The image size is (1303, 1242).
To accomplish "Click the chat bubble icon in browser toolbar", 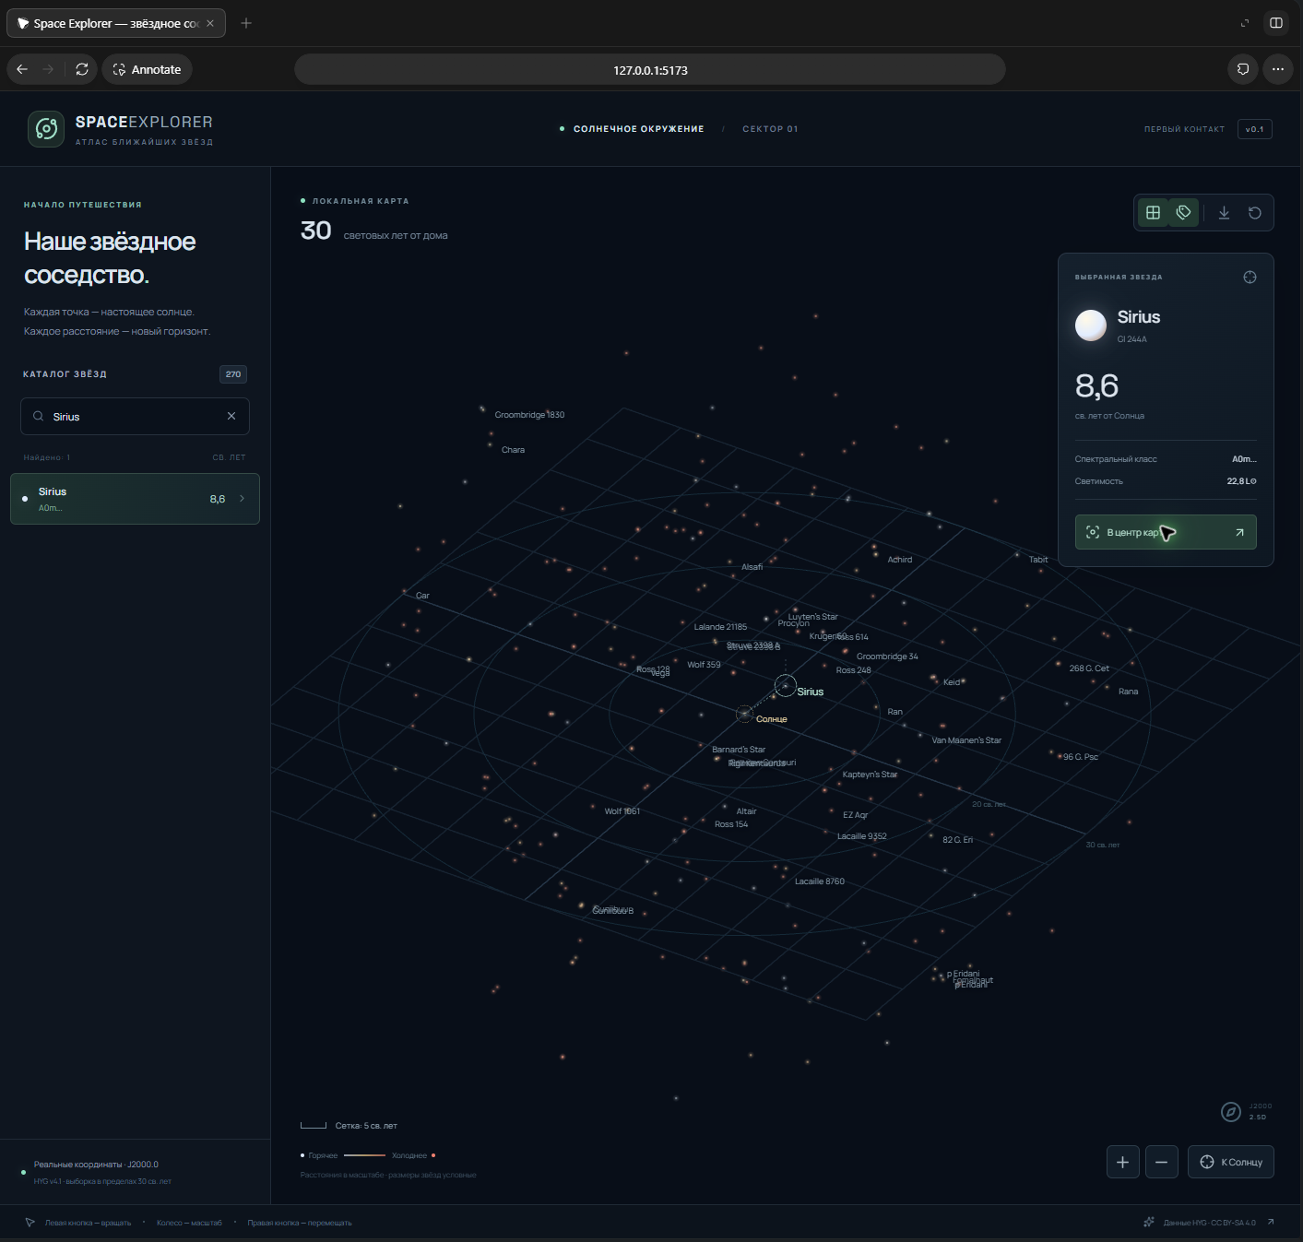I will tap(1243, 69).
